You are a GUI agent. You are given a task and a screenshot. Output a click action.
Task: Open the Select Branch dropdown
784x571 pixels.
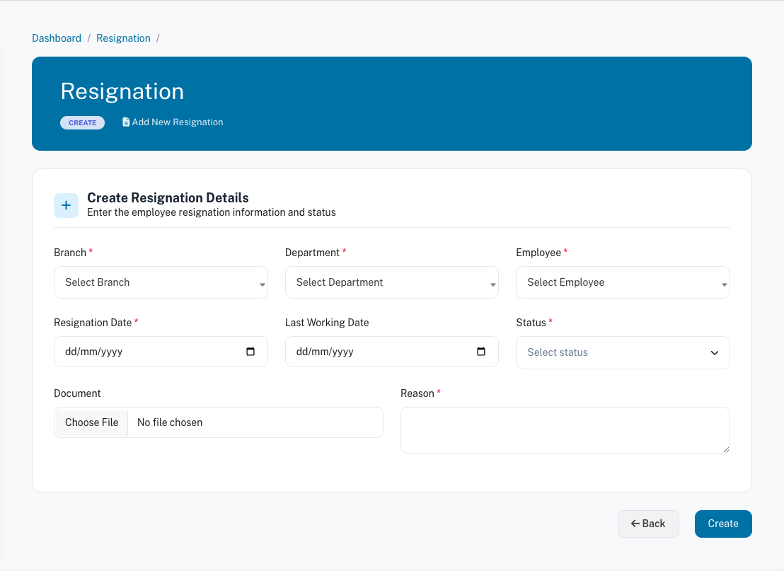point(161,282)
